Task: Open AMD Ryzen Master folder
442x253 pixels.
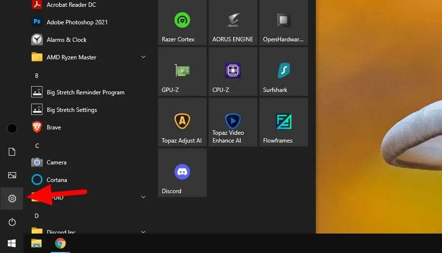Action: click(88, 57)
